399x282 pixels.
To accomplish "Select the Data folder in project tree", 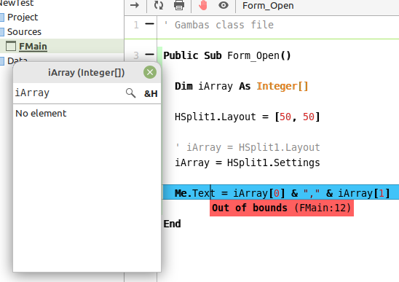I will 17,60.
